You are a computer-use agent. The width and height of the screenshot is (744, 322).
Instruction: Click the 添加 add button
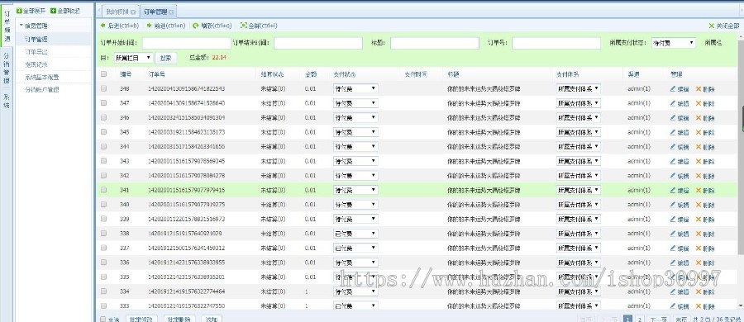pyautogui.click(x=212, y=320)
